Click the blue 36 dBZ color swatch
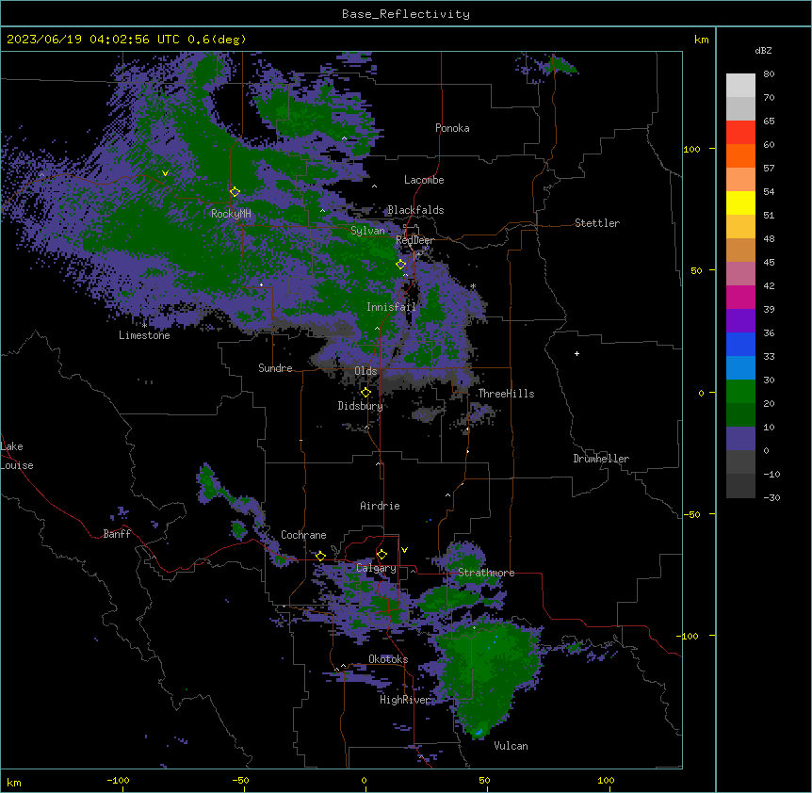The image size is (812, 793). tap(740, 344)
